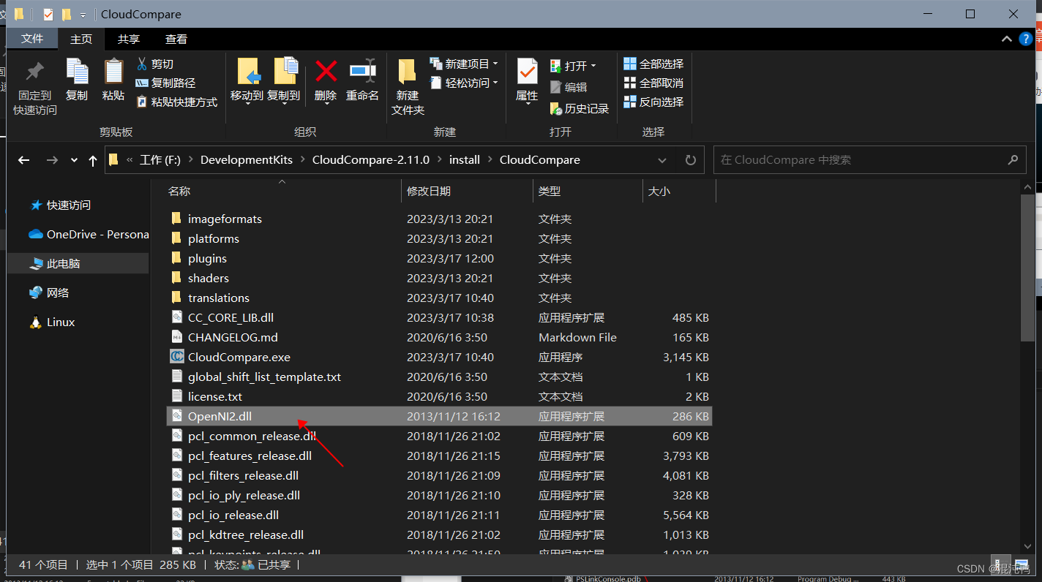Click Select none (全部取消)
Viewport: 1042px width, 582px height.
[653, 83]
